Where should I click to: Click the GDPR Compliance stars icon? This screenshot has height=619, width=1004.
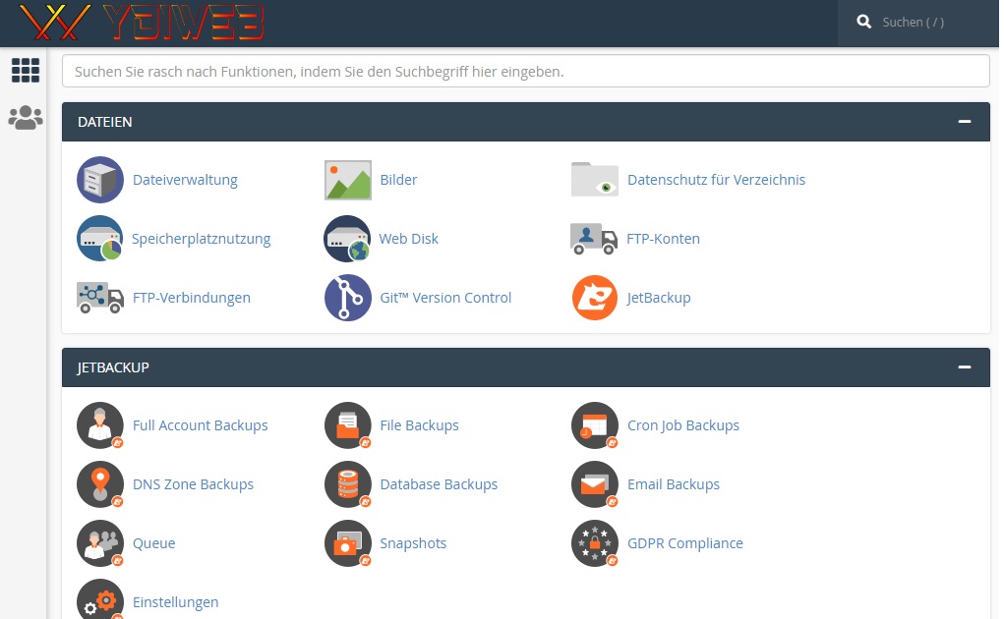click(595, 543)
